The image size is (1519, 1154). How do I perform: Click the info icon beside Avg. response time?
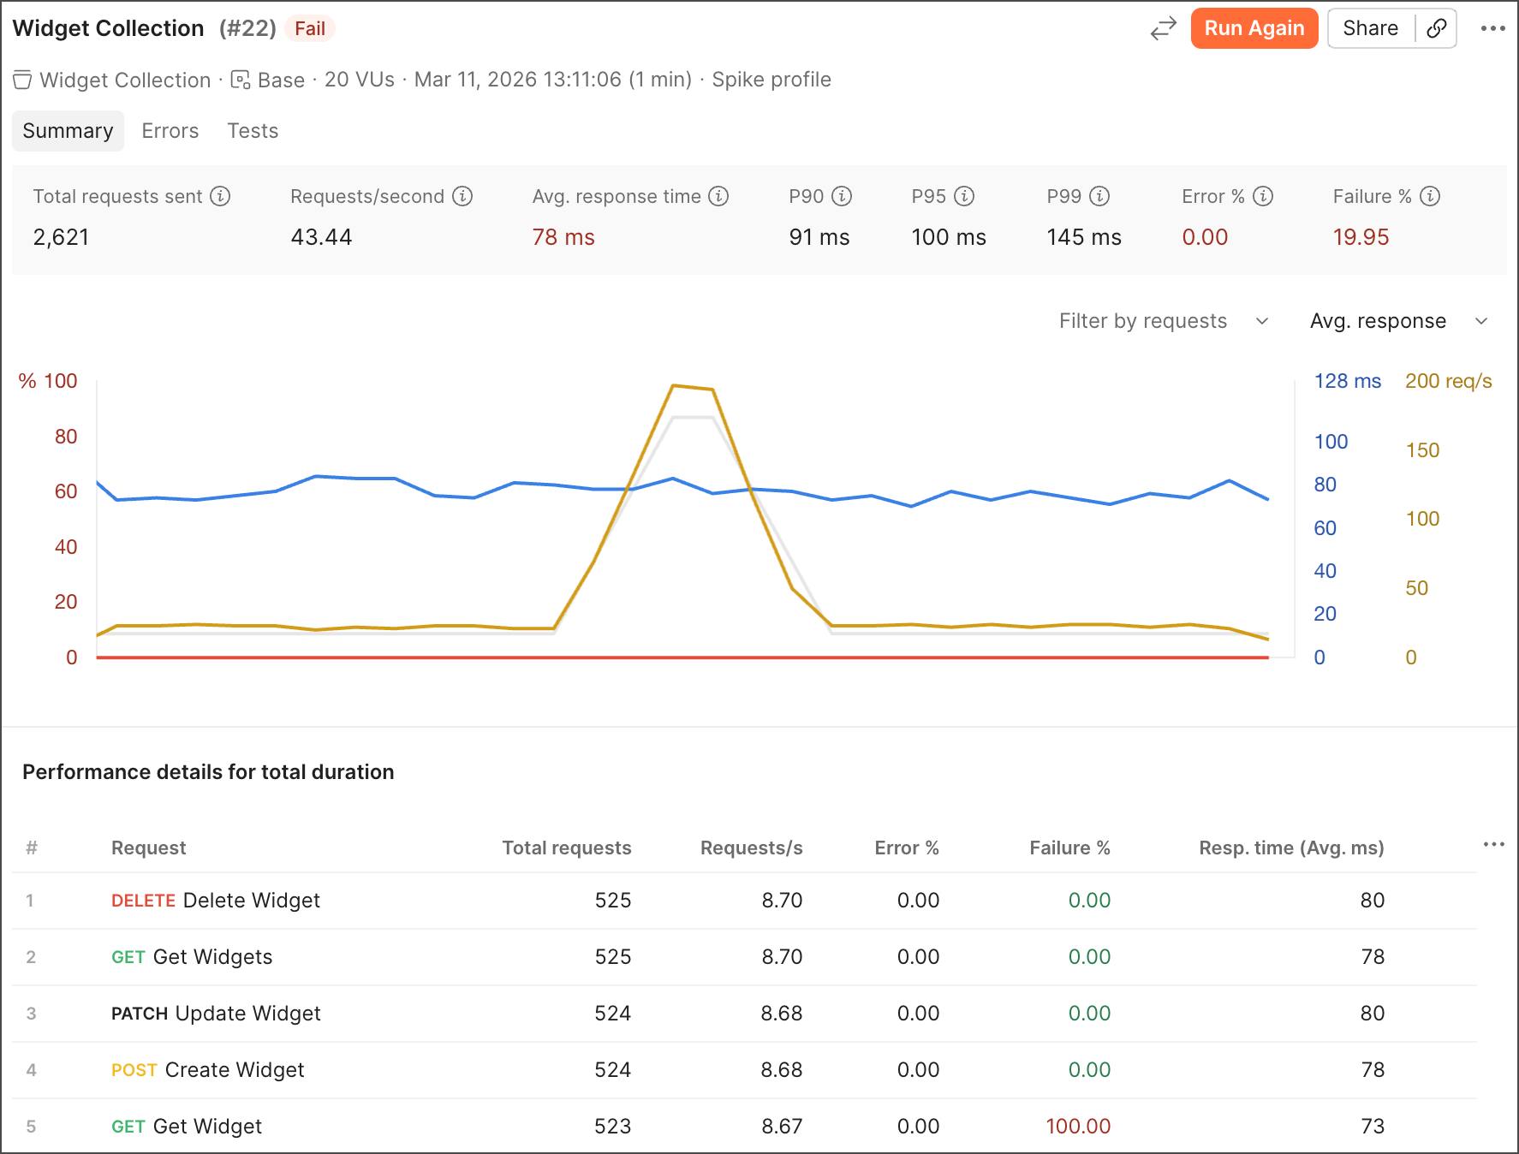coord(718,196)
